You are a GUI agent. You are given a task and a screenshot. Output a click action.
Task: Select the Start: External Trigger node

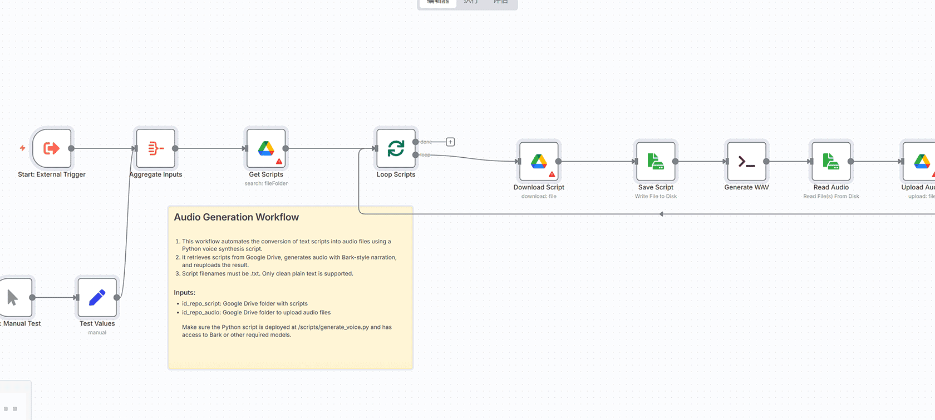tap(52, 148)
